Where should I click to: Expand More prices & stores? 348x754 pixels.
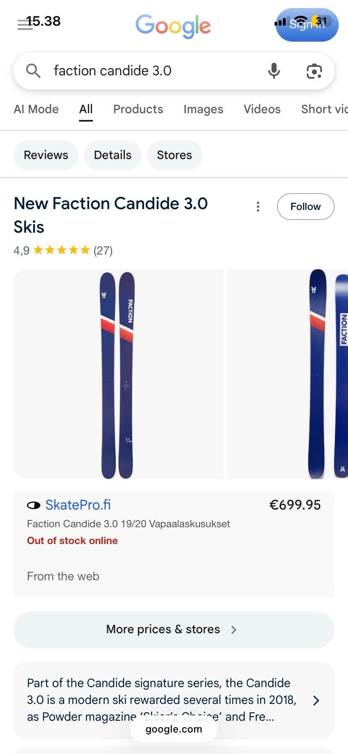tap(174, 629)
